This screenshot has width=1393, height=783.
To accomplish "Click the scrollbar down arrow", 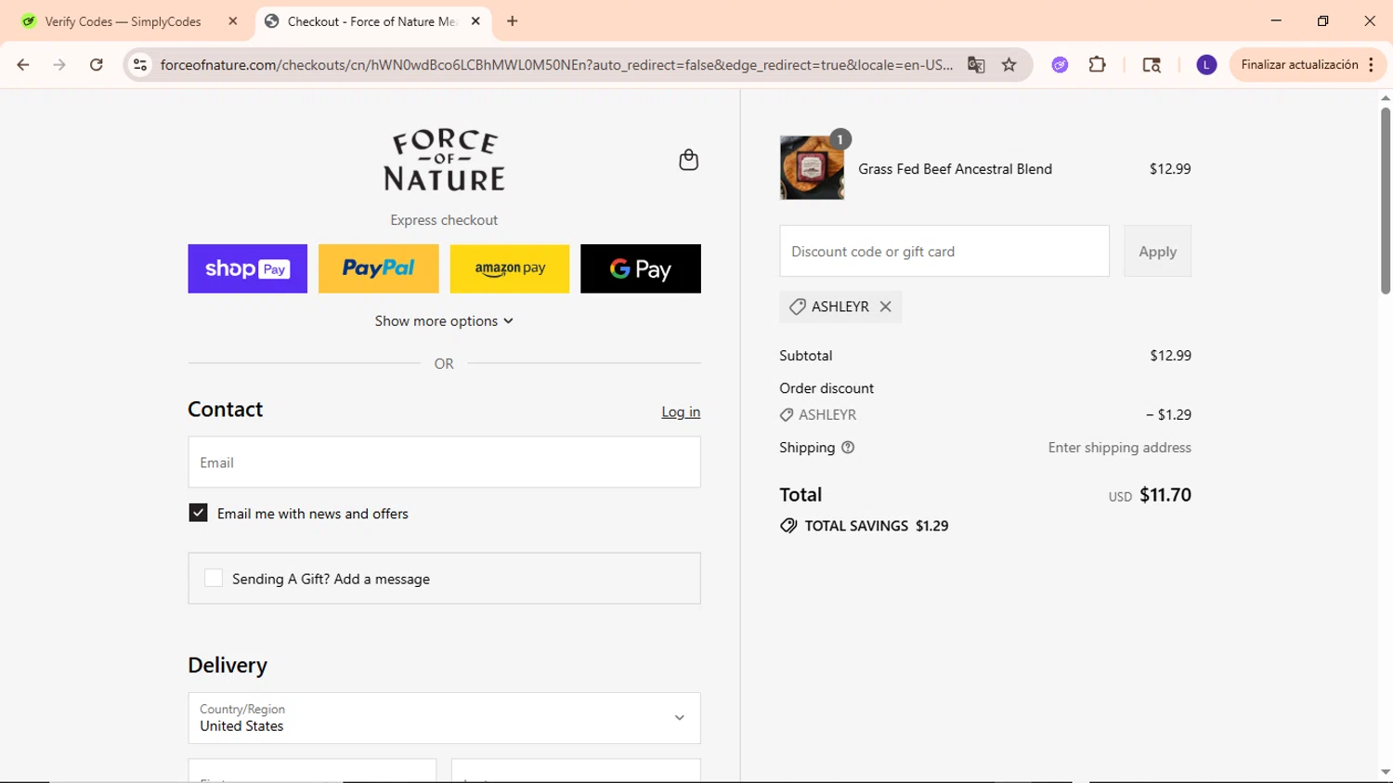I will pyautogui.click(x=1385, y=772).
